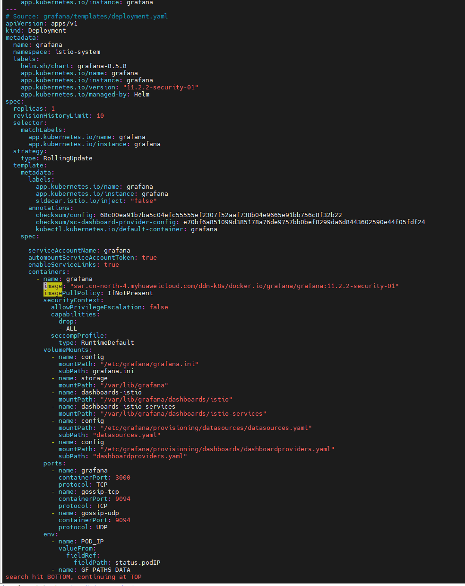Select '- name: dashboards-istio-services' entry
This screenshot has height=586, width=465.
[x=113, y=406]
